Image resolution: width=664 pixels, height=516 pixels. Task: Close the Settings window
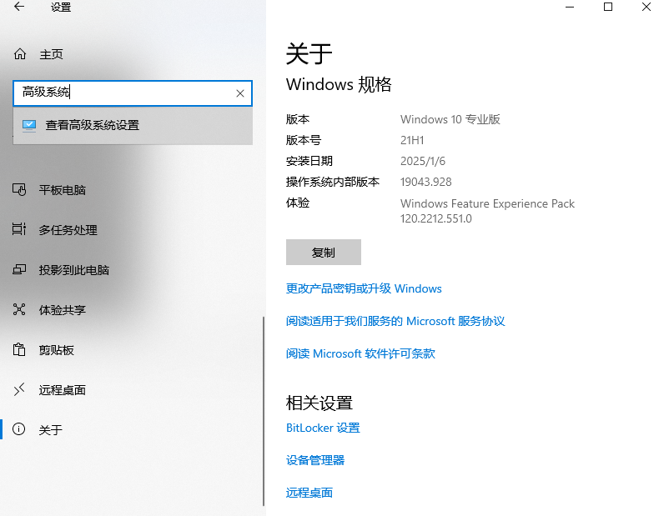(x=646, y=7)
